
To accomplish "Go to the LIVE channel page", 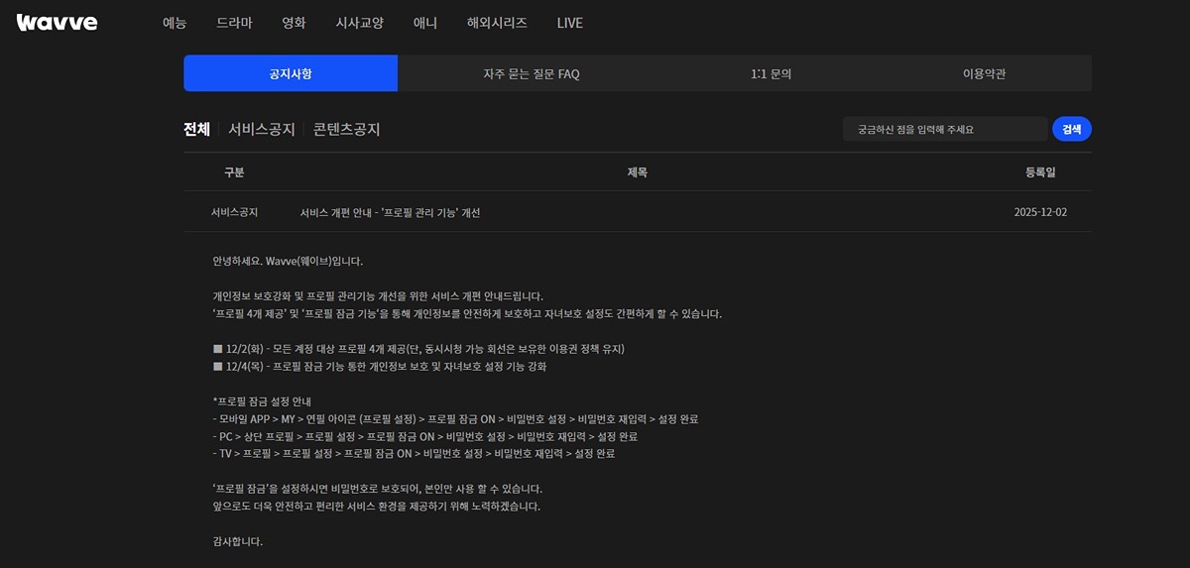I will click(x=569, y=22).
